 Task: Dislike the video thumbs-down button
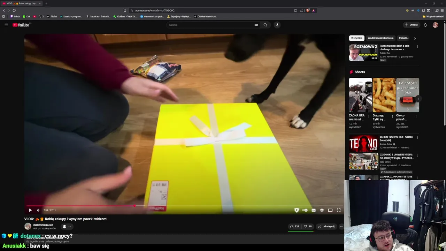pyautogui.click(x=308, y=227)
